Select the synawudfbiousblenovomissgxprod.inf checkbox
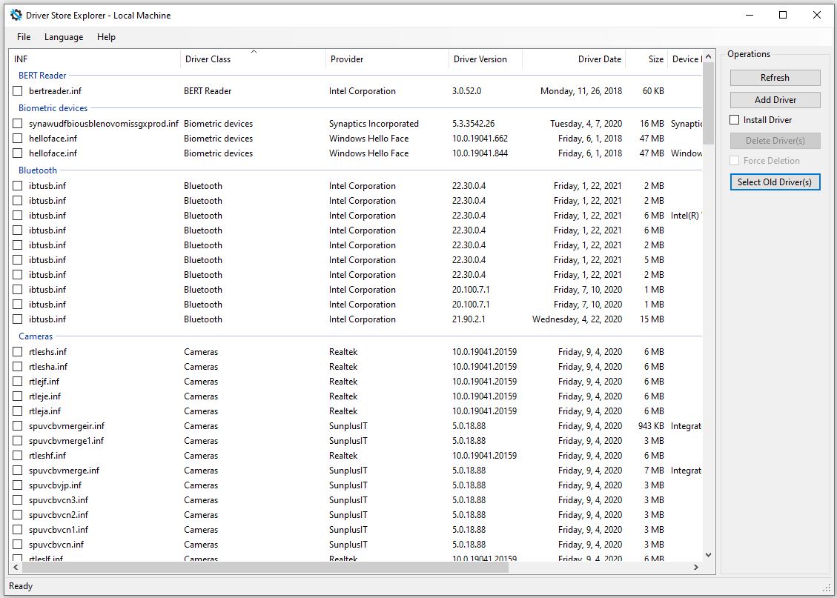Screen dimensions: 837x598 tap(17, 123)
